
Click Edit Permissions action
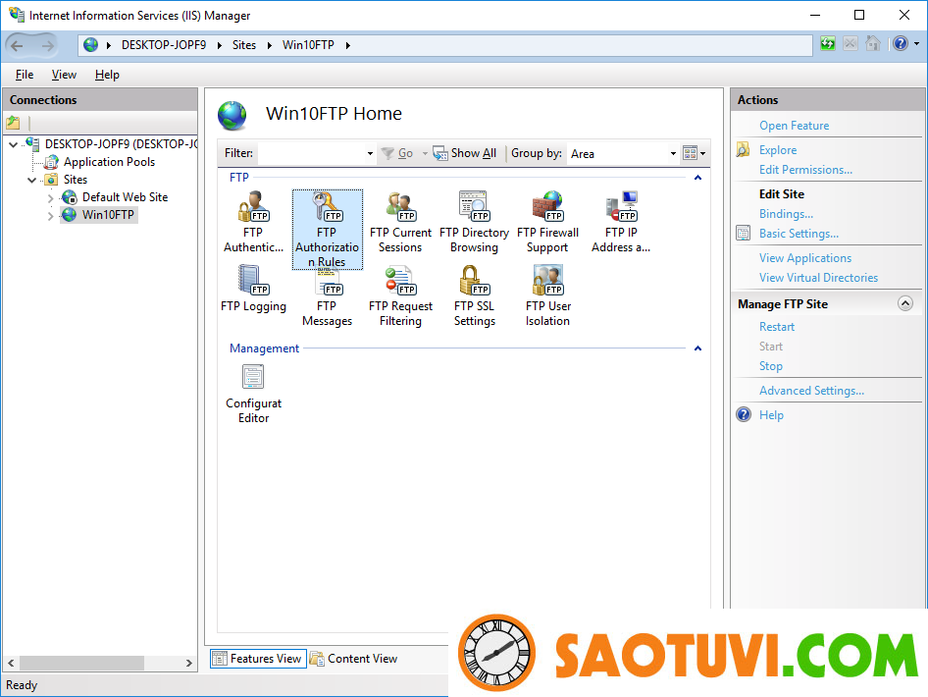point(805,170)
